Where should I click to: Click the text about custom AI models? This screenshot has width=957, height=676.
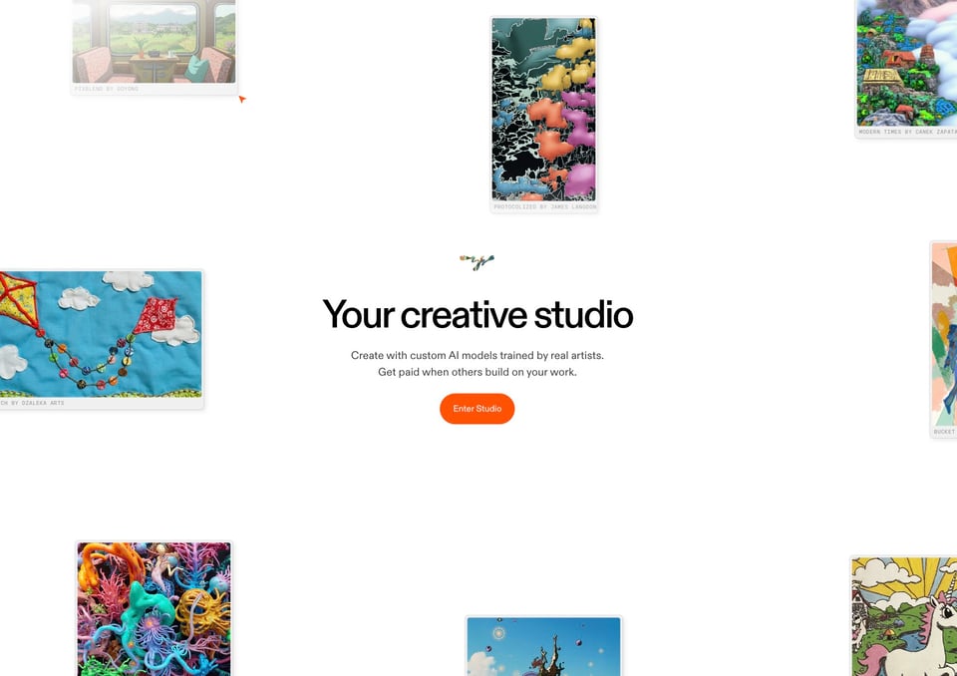[478, 355]
